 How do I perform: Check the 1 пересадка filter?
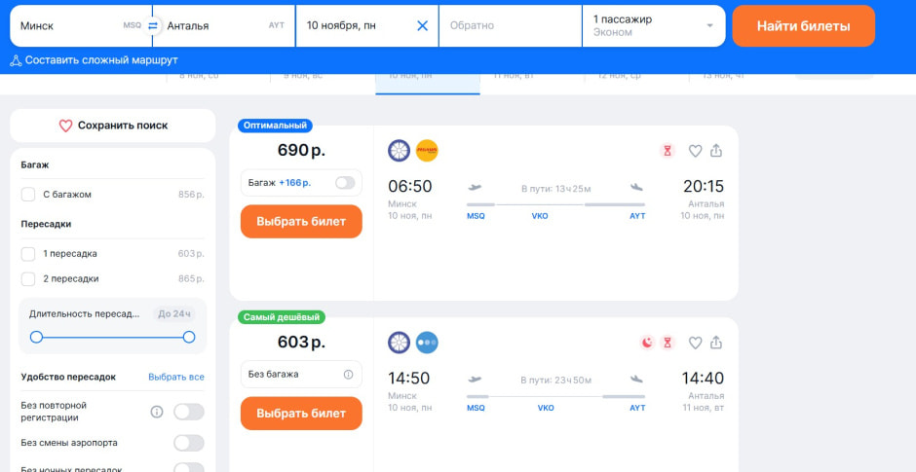[x=28, y=254]
